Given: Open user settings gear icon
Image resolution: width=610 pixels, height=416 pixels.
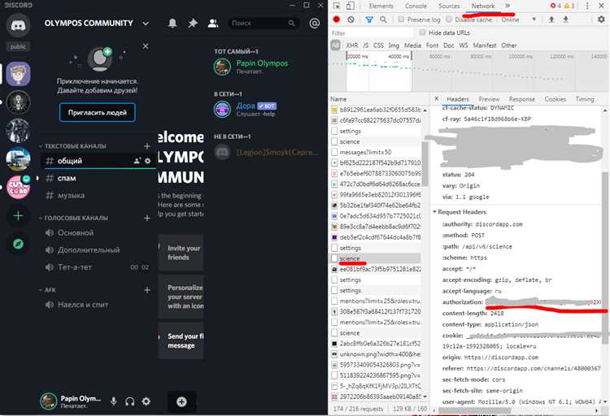Looking at the screenshot, I should point(146,401).
